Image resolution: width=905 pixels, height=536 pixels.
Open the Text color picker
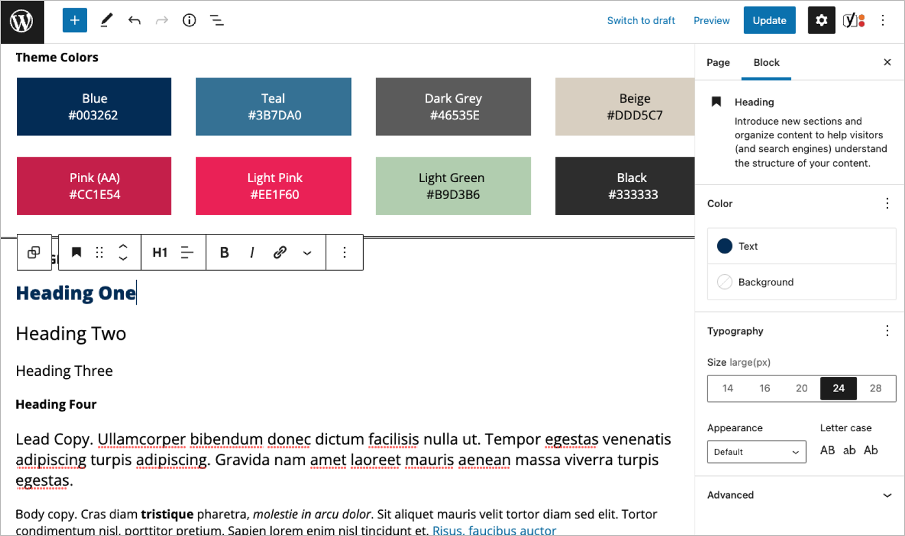click(801, 246)
